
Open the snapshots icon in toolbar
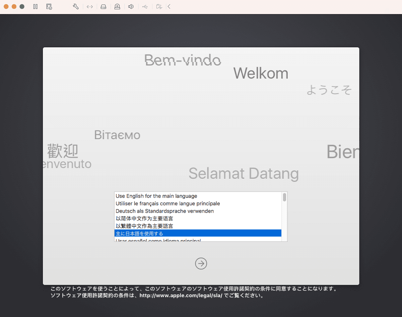(49, 6)
